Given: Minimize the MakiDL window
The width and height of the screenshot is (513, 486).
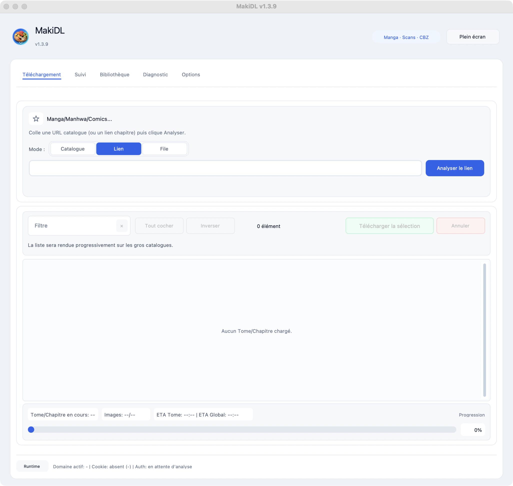Looking at the screenshot, I should click(x=15, y=6).
